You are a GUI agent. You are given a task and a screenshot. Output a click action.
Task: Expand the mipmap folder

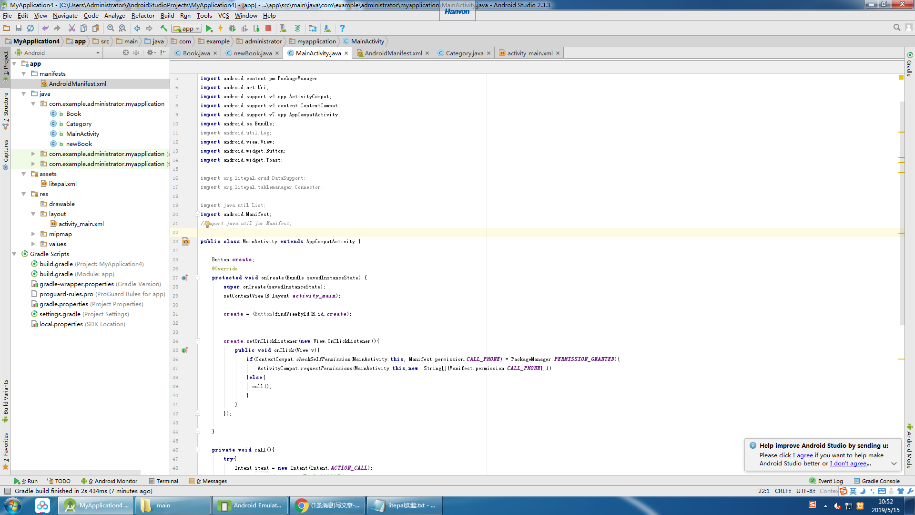33,234
